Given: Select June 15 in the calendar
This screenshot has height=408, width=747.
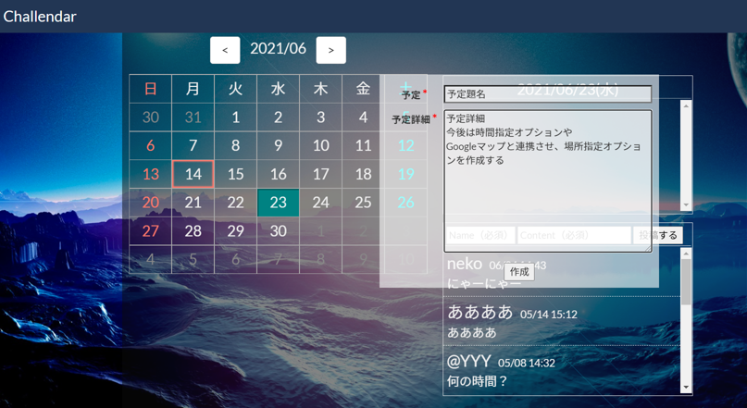Looking at the screenshot, I should pos(236,174).
